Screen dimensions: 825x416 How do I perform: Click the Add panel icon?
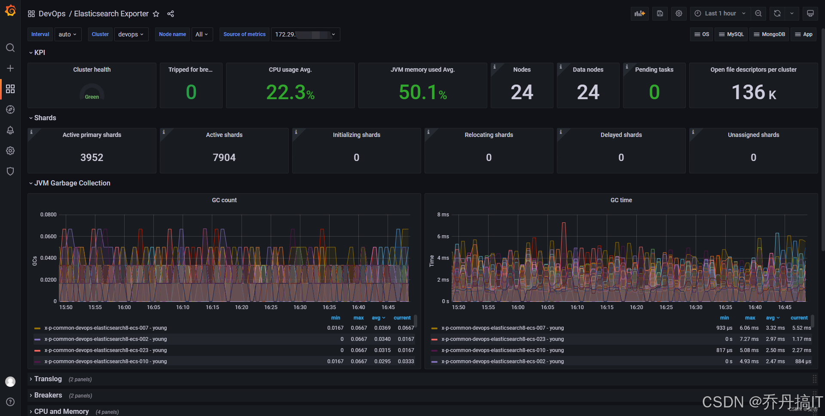click(x=640, y=13)
